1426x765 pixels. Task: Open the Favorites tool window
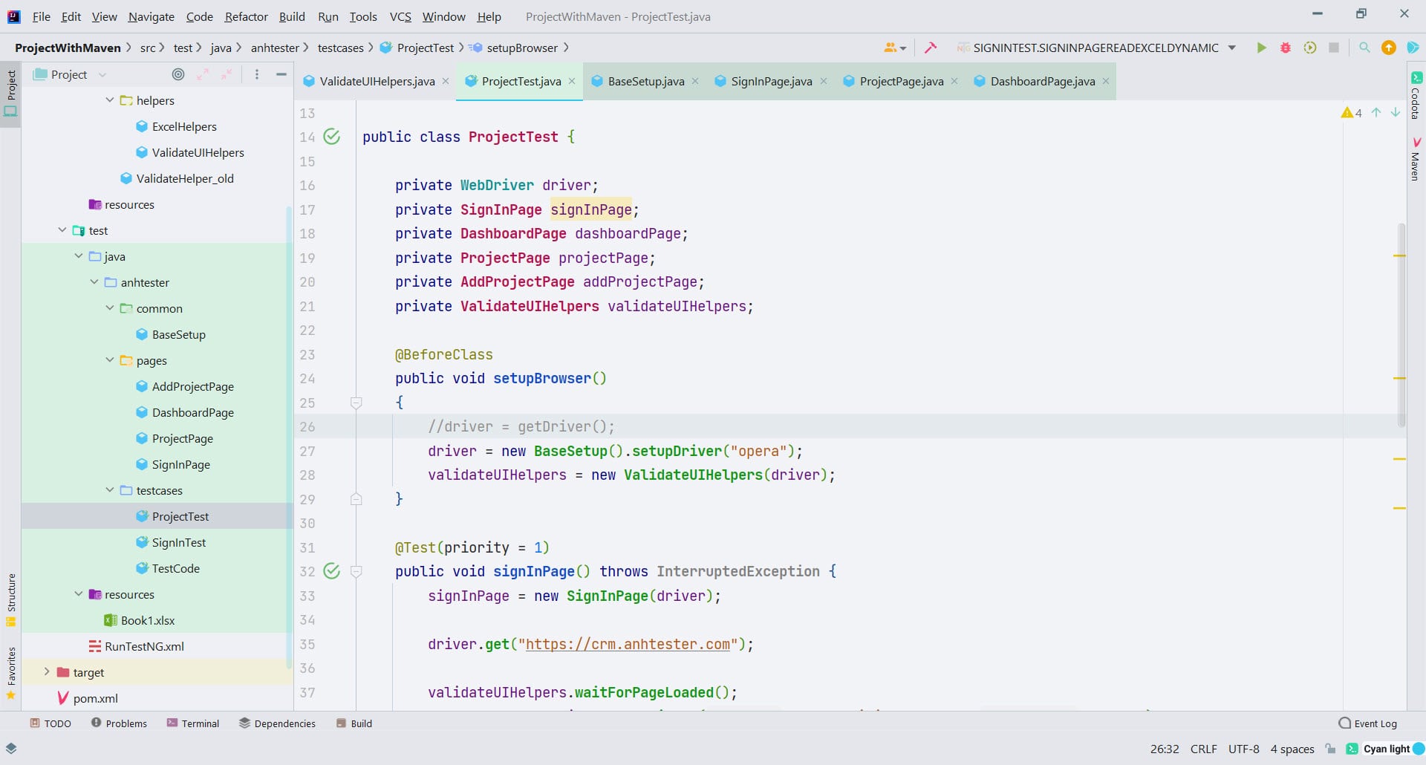click(x=11, y=673)
